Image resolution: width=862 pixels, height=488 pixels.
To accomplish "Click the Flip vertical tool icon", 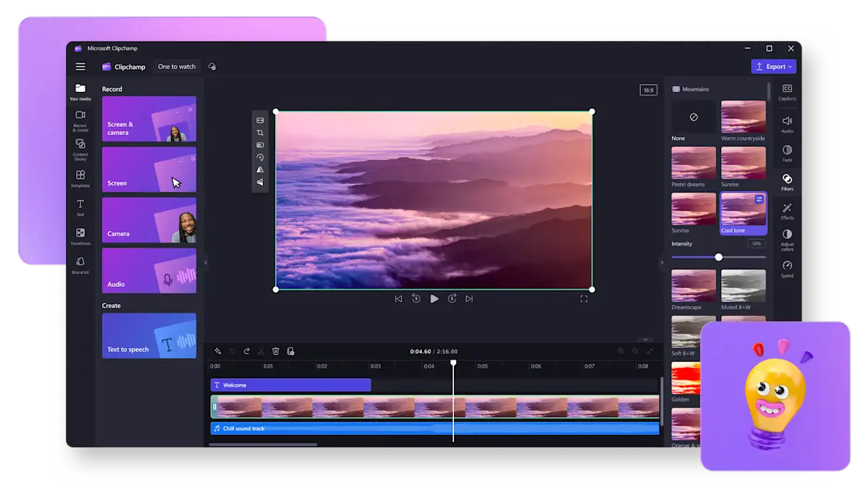I will pyautogui.click(x=260, y=182).
